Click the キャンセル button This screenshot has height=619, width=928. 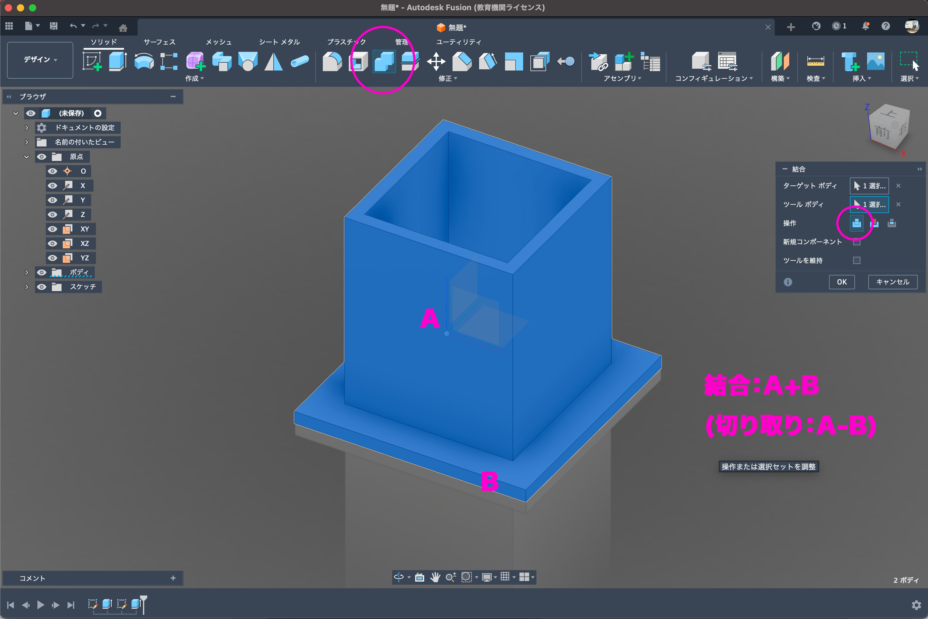(x=892, y=282)
